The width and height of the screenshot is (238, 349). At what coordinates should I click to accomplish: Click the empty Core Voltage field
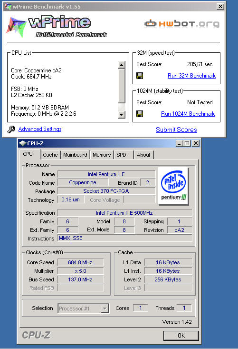point(139,199)
